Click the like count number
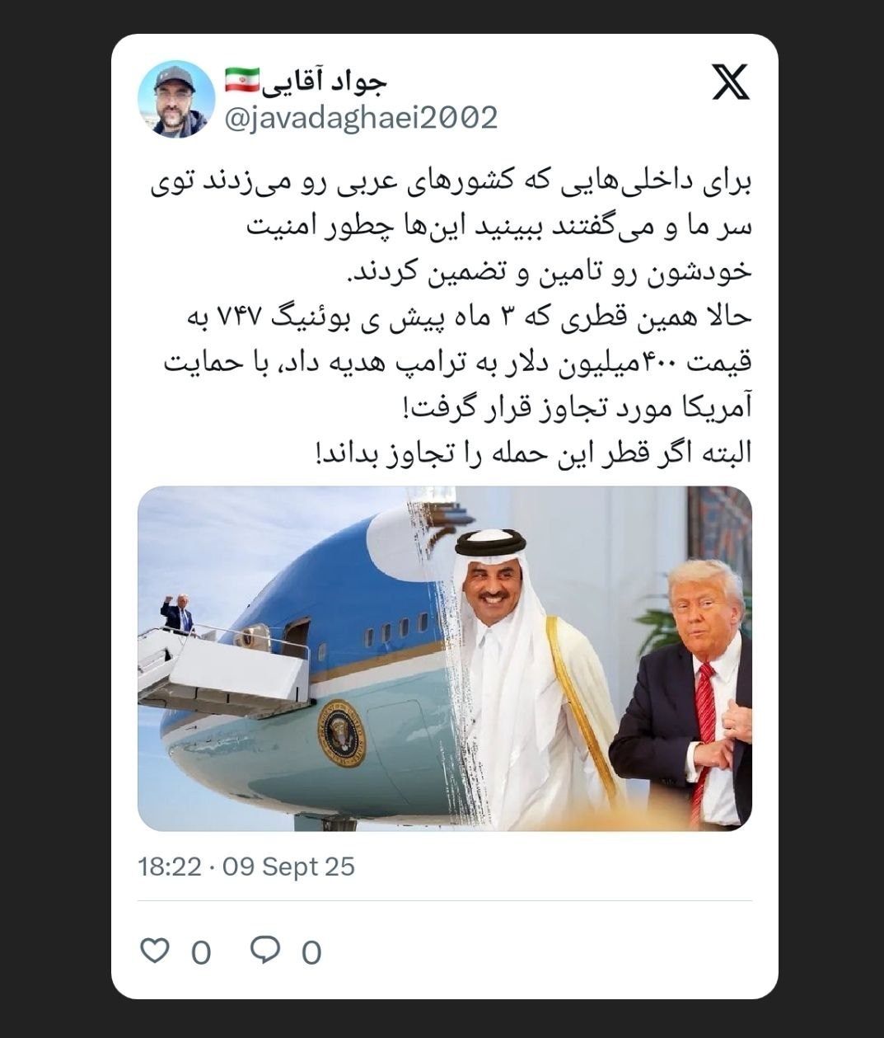The width and height of the screenshot is (884, 1038). point(201,953)
